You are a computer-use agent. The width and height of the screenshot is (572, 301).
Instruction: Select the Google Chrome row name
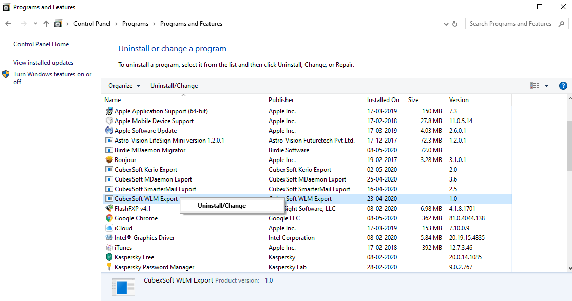[136, 218]
